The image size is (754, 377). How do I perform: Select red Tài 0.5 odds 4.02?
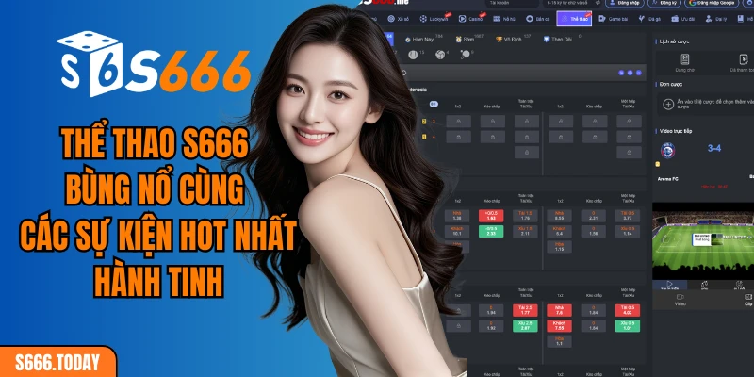628,310
